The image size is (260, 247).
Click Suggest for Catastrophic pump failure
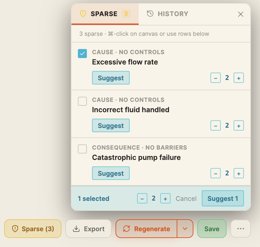click(x=111, y=173)
